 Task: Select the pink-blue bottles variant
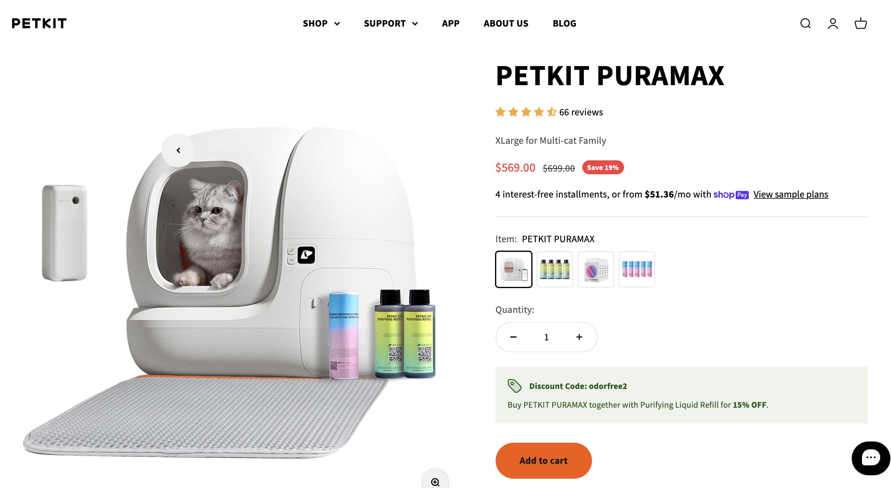637,269
